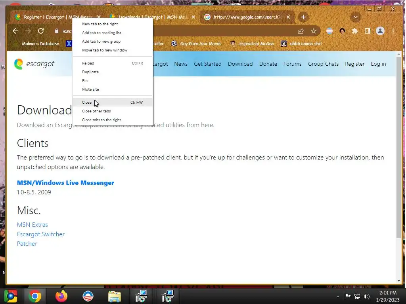The width and height of the screenshot is (406, 304).
Task: Select Pin in the tab menu
Action: click(x=113, y=81)
